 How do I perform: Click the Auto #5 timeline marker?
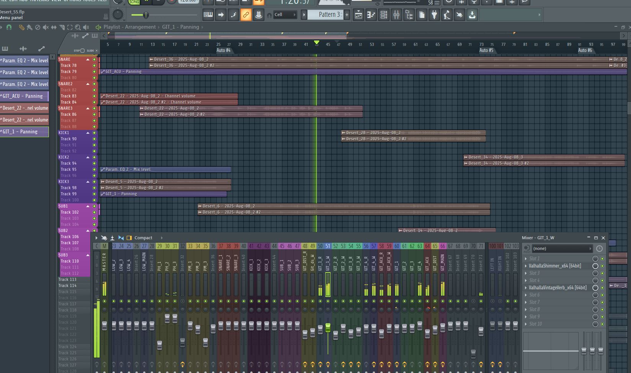pos(486,50)
